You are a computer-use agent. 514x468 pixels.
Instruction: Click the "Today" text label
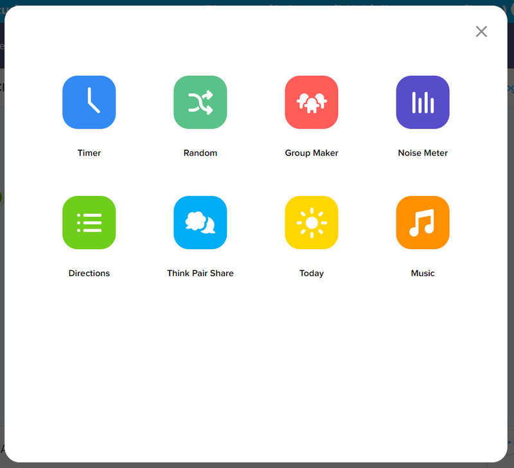click(x=312, y=273)
